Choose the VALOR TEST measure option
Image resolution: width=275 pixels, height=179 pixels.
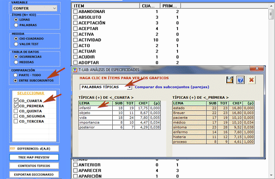16,44
